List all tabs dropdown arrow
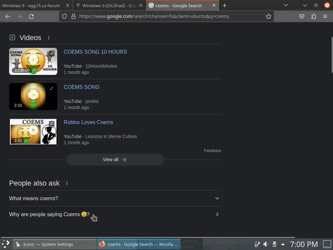Viewport: 333px width, 250px height. click(286, 5)
